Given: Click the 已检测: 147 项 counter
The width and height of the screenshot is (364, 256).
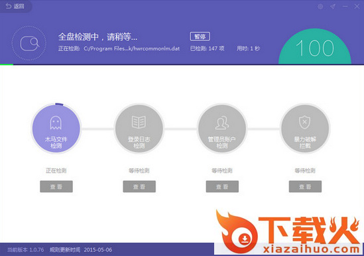Looking at the screenshot, I should [208, 48].
